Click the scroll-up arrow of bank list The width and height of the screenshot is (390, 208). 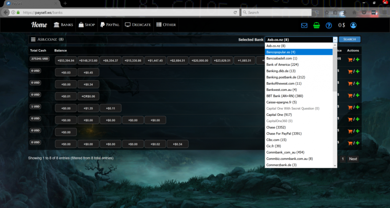(335, 45)
